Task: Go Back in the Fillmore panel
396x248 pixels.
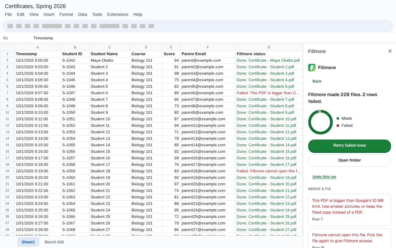Action: (x=317, y=81)
